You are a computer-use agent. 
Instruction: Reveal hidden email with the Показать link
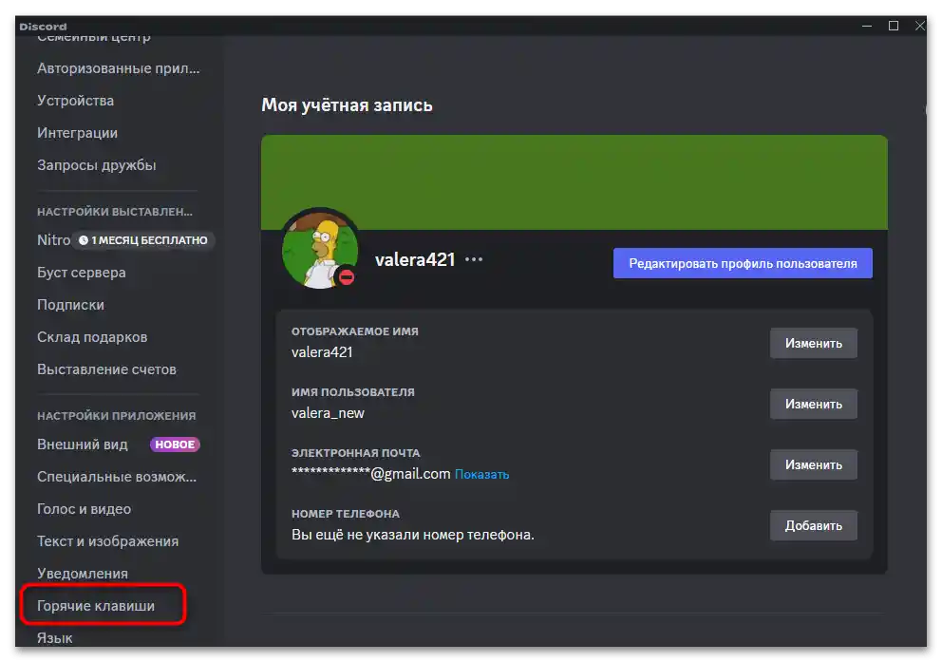click(x=482, y=474)
